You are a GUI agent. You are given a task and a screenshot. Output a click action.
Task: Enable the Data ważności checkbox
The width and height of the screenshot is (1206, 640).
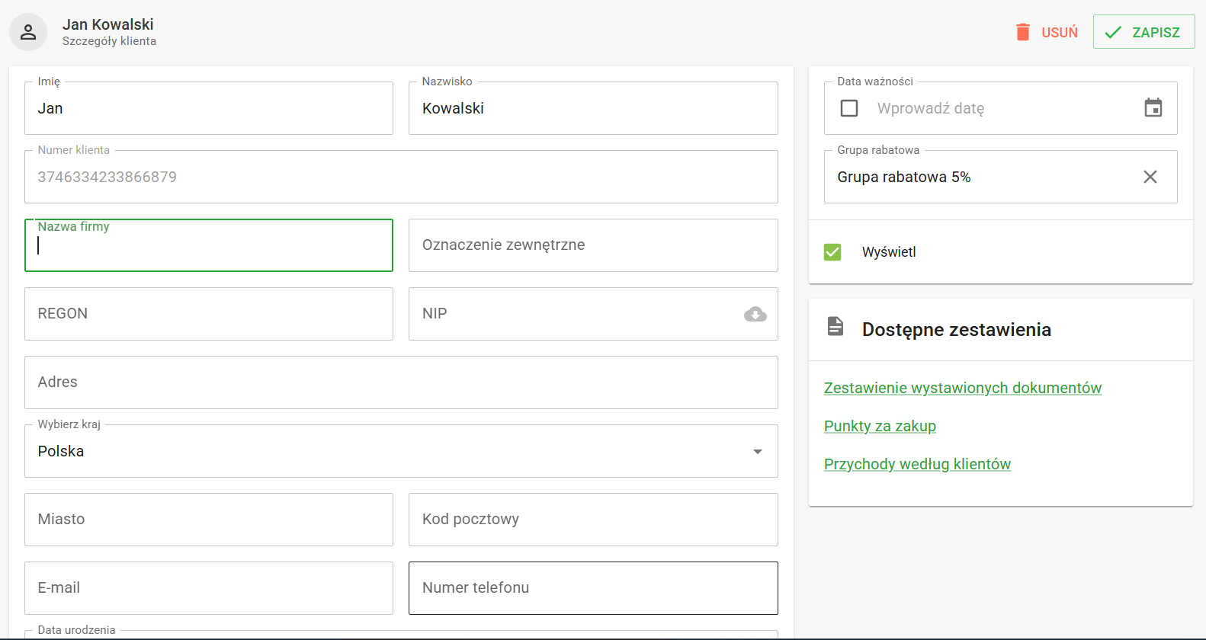point(849,108)
